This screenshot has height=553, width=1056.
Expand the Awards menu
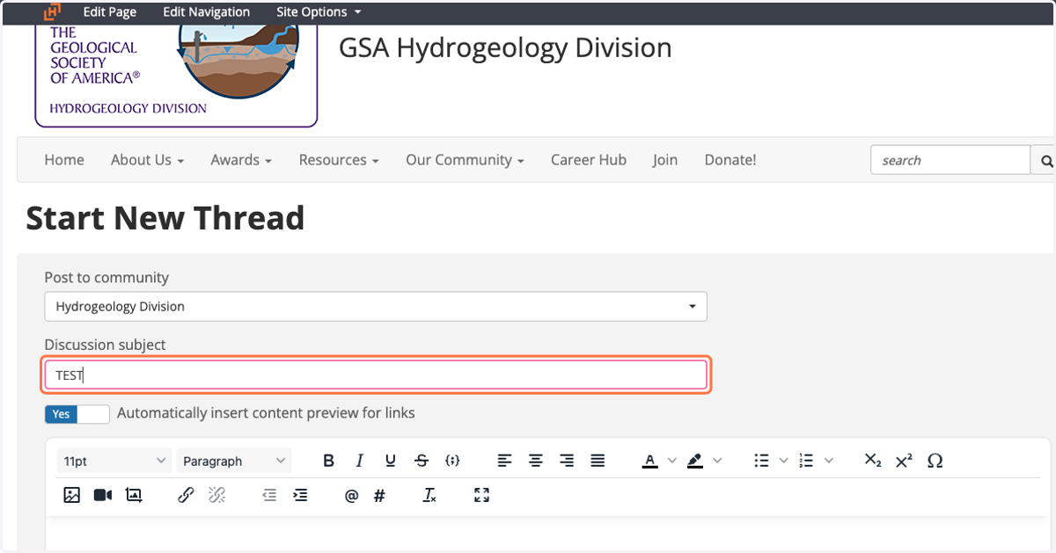pyautogui.click(x=241, y=160)
